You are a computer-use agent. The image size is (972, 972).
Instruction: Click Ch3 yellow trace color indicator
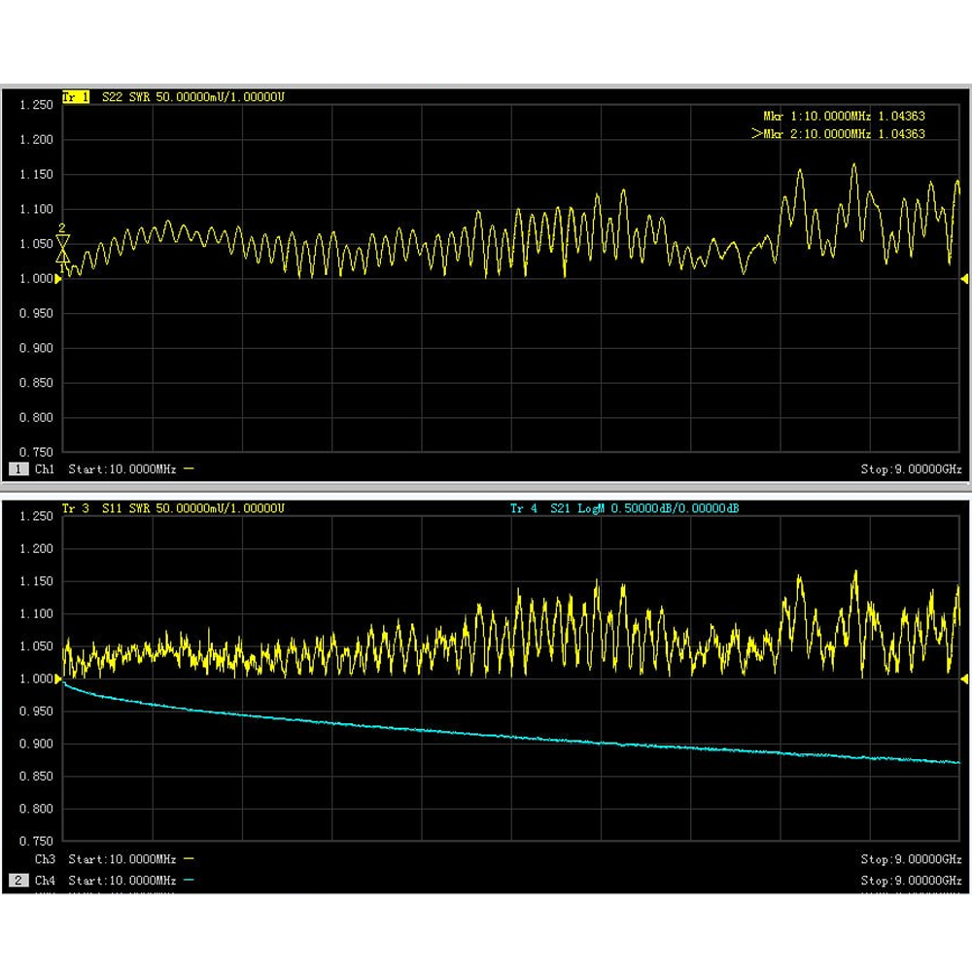[x=190, y=859]
